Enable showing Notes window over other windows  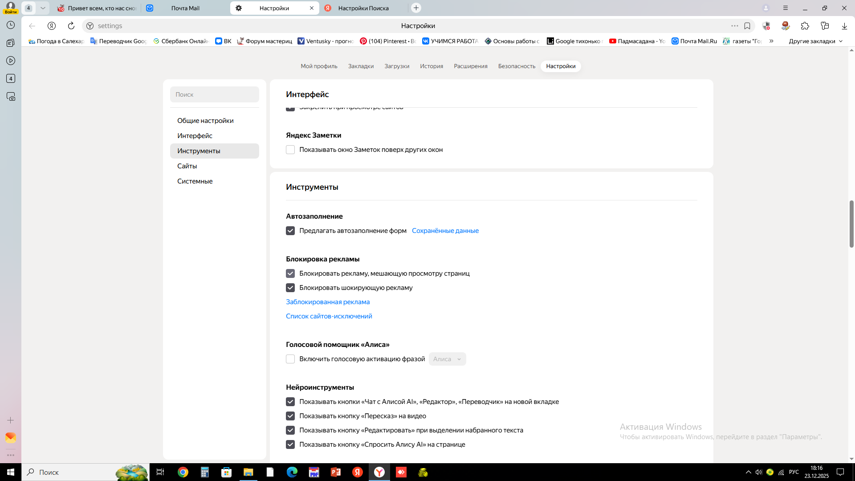[290, 150]
